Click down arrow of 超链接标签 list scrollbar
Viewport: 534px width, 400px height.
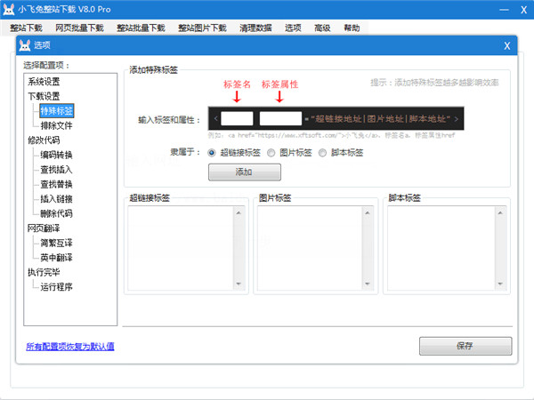click(239, 284)
